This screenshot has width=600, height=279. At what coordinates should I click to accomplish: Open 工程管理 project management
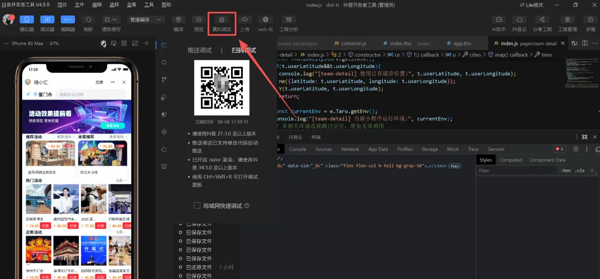[567, 19]
